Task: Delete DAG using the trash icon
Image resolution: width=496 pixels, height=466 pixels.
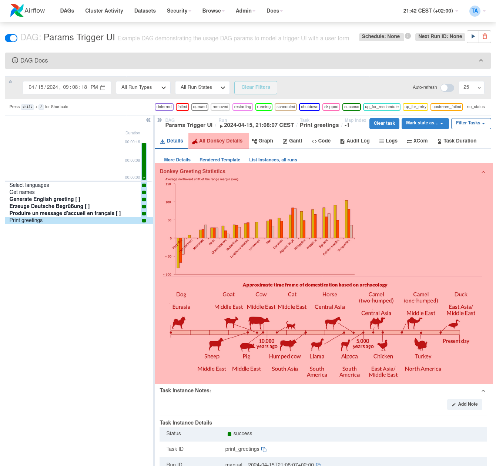Action: 485,37
